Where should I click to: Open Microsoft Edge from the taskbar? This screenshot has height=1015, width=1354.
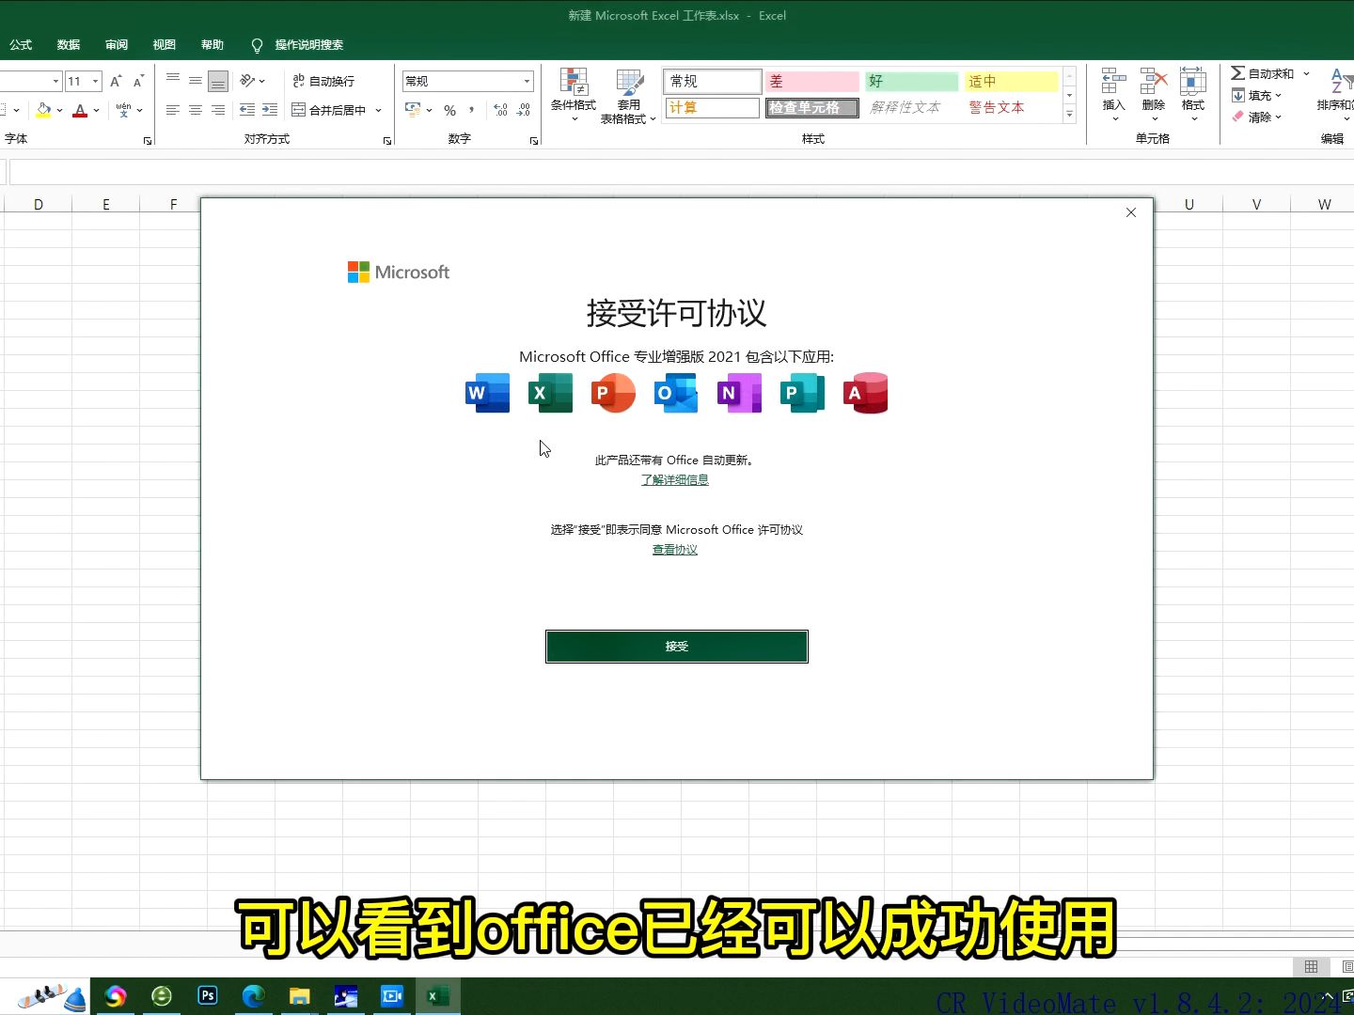(x=253, y=995)
